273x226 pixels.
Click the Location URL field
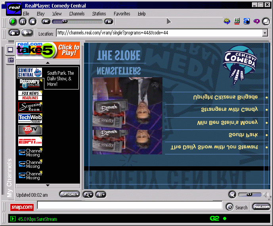[x=159, y=33]
